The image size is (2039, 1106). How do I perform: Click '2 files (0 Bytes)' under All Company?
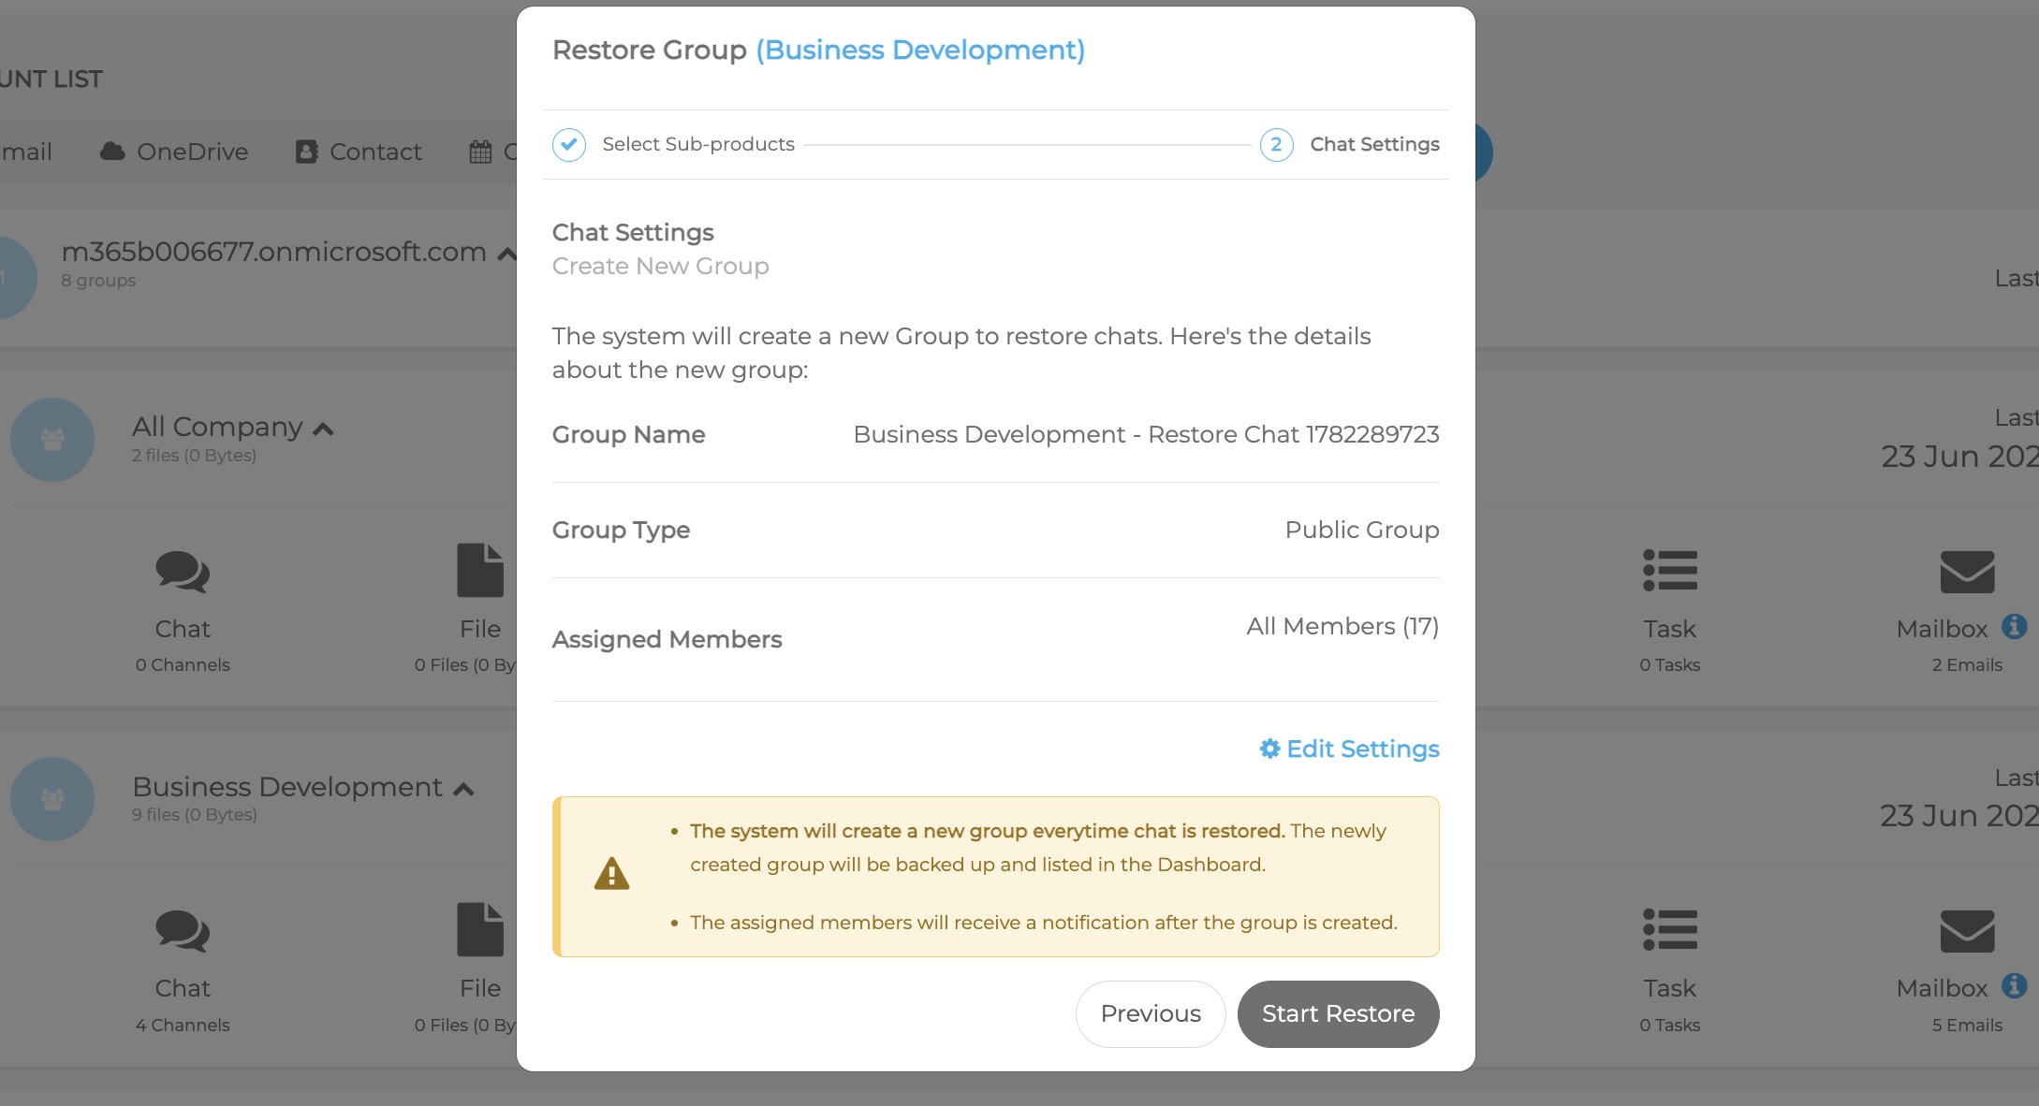point(194,456)
